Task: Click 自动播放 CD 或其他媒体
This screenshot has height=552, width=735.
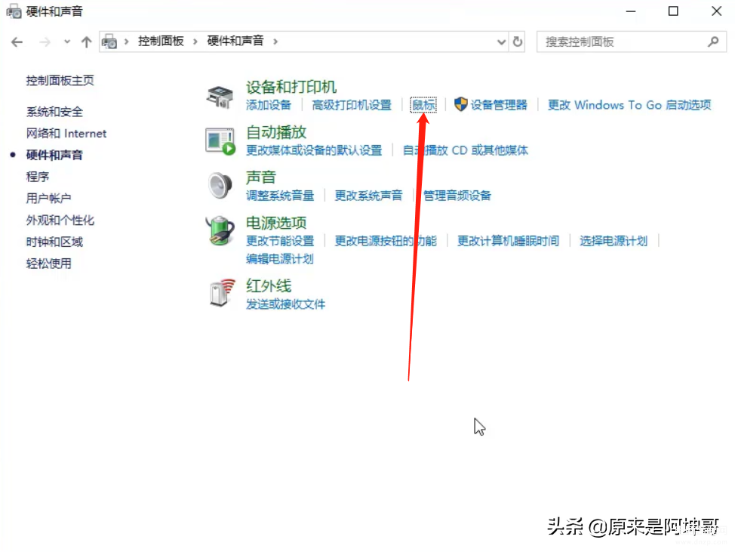Action: [466, 150]
